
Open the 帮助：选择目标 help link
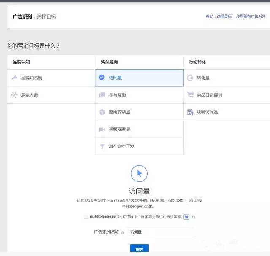[219, 16]
